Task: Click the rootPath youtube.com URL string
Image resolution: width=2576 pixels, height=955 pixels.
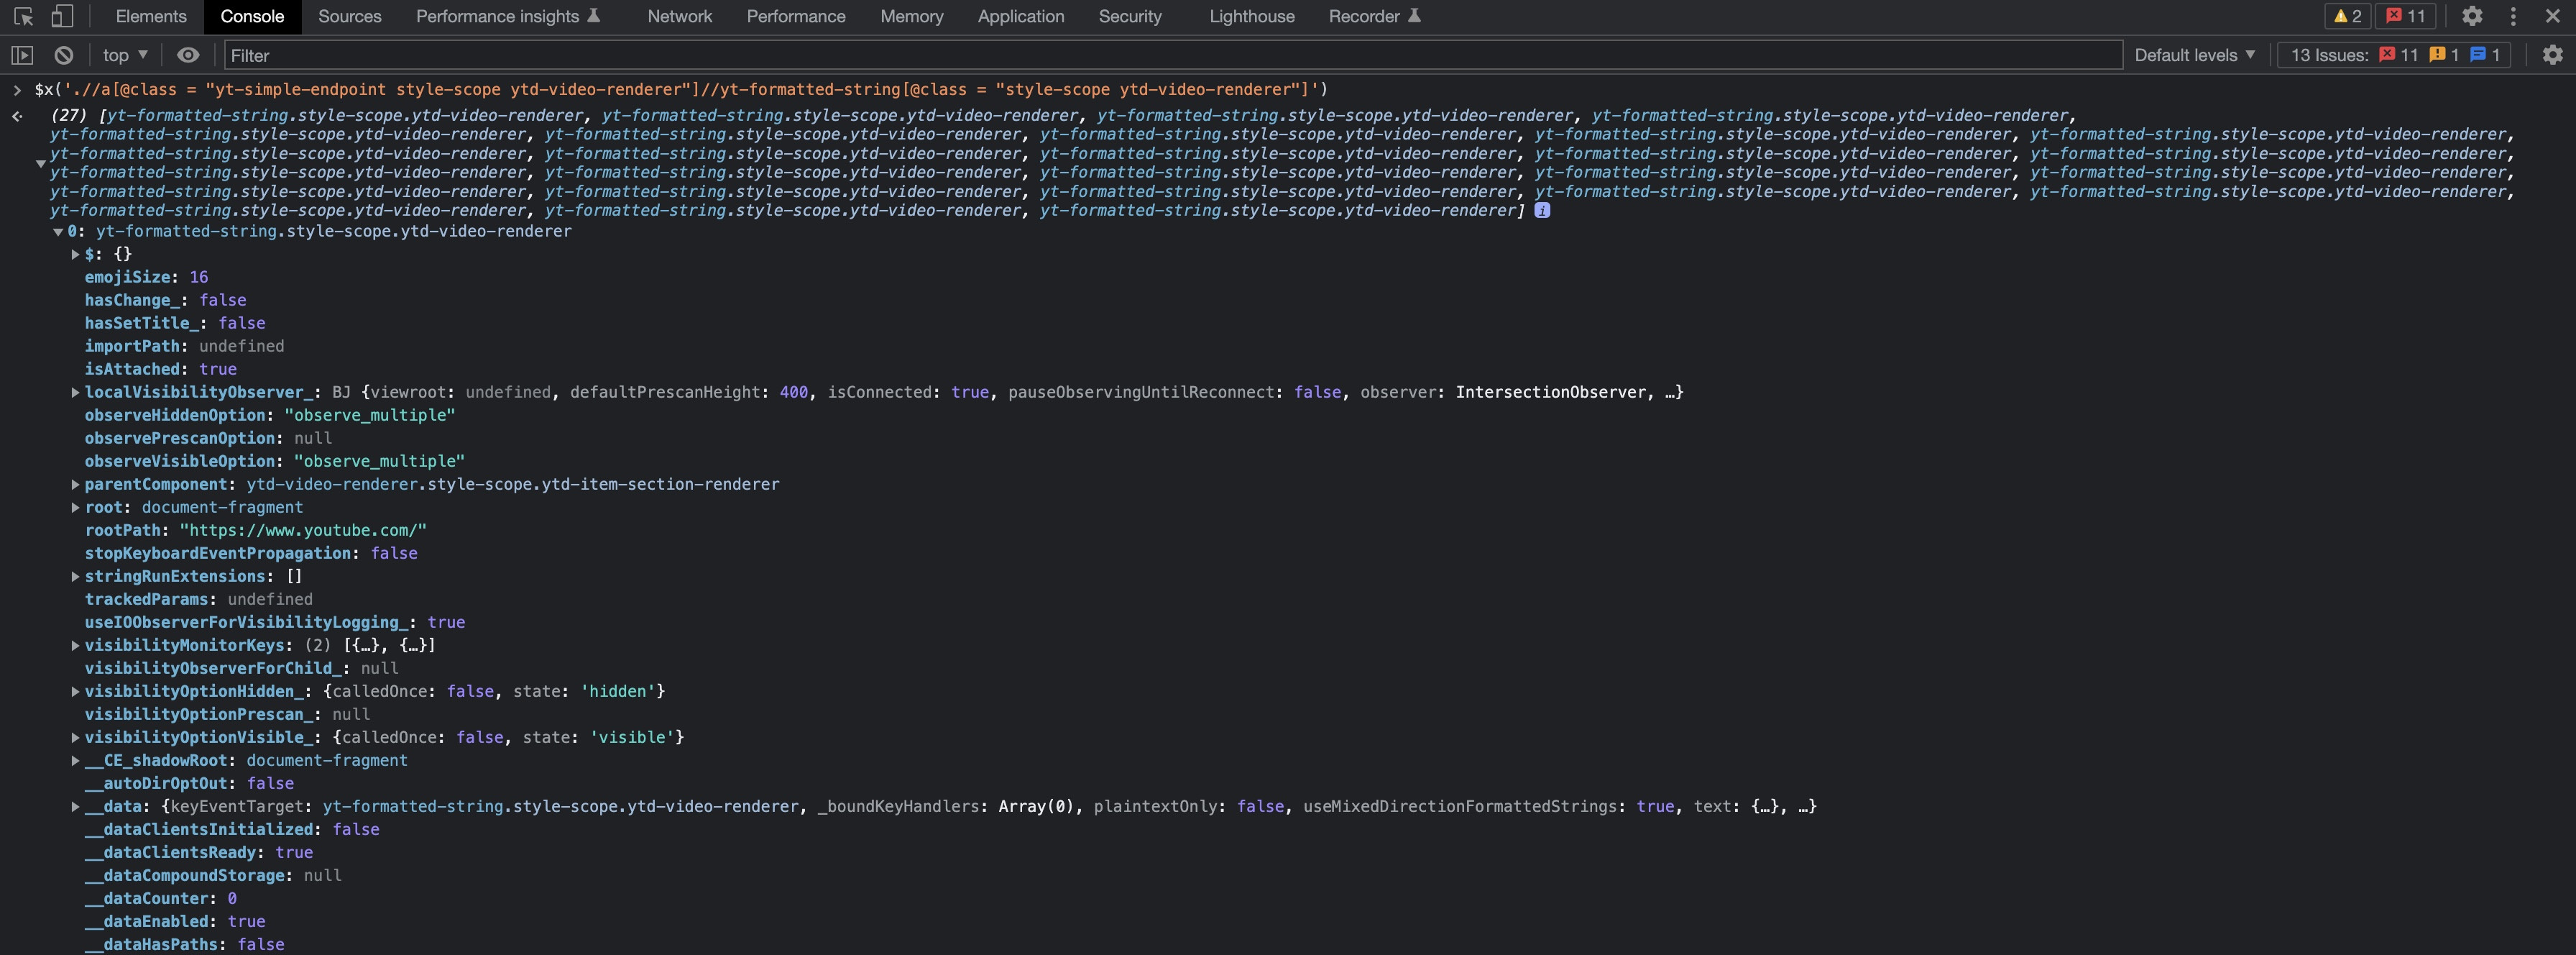Action: coord(303,530)
